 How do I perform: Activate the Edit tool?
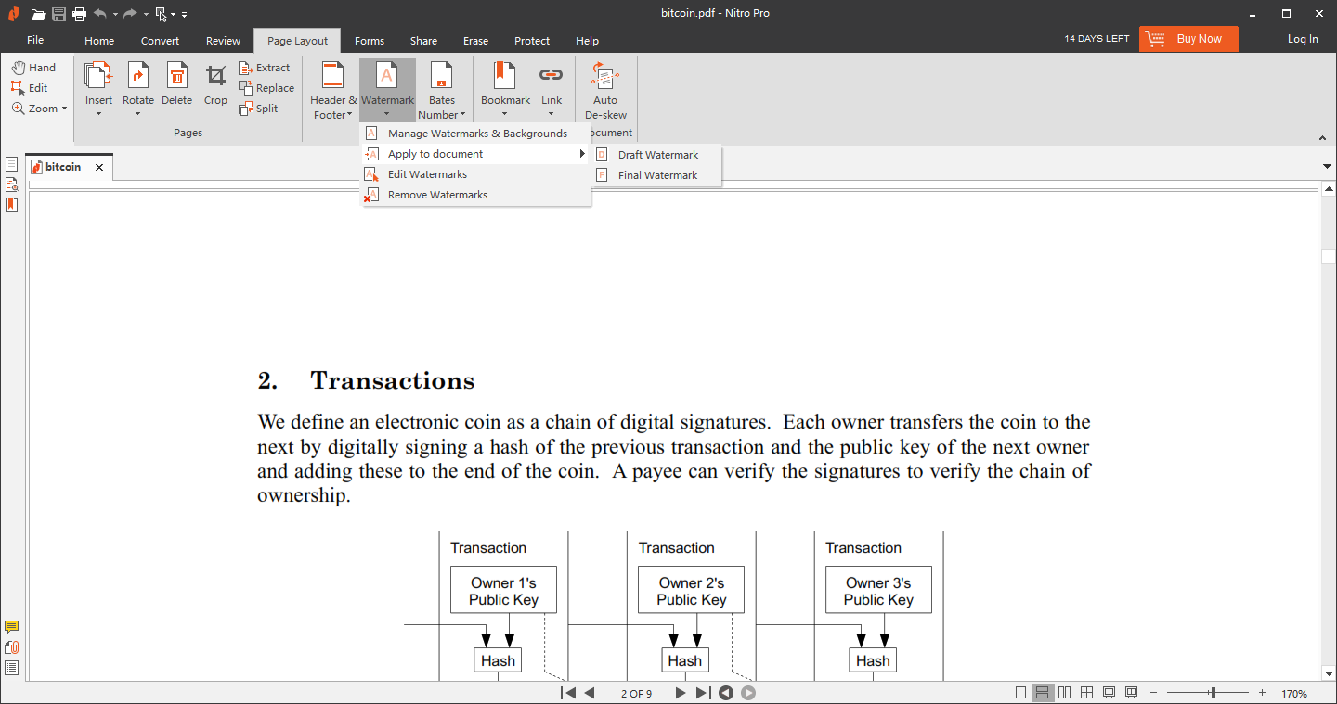pyautogui.click(x=30, y=88)
